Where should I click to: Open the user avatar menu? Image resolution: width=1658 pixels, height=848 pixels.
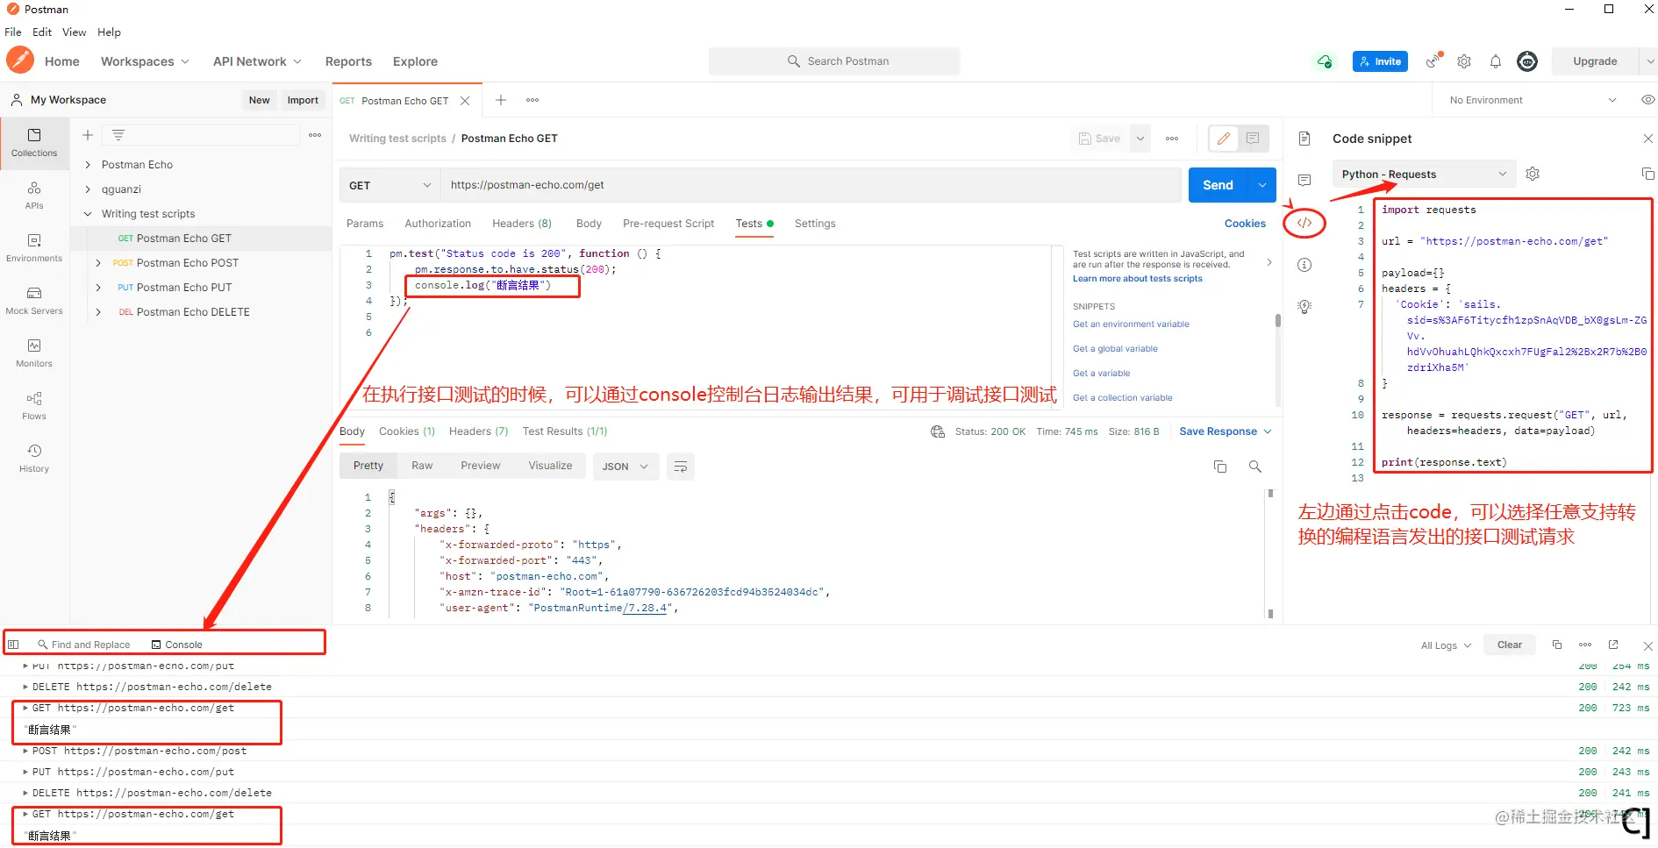(1527, 61)
